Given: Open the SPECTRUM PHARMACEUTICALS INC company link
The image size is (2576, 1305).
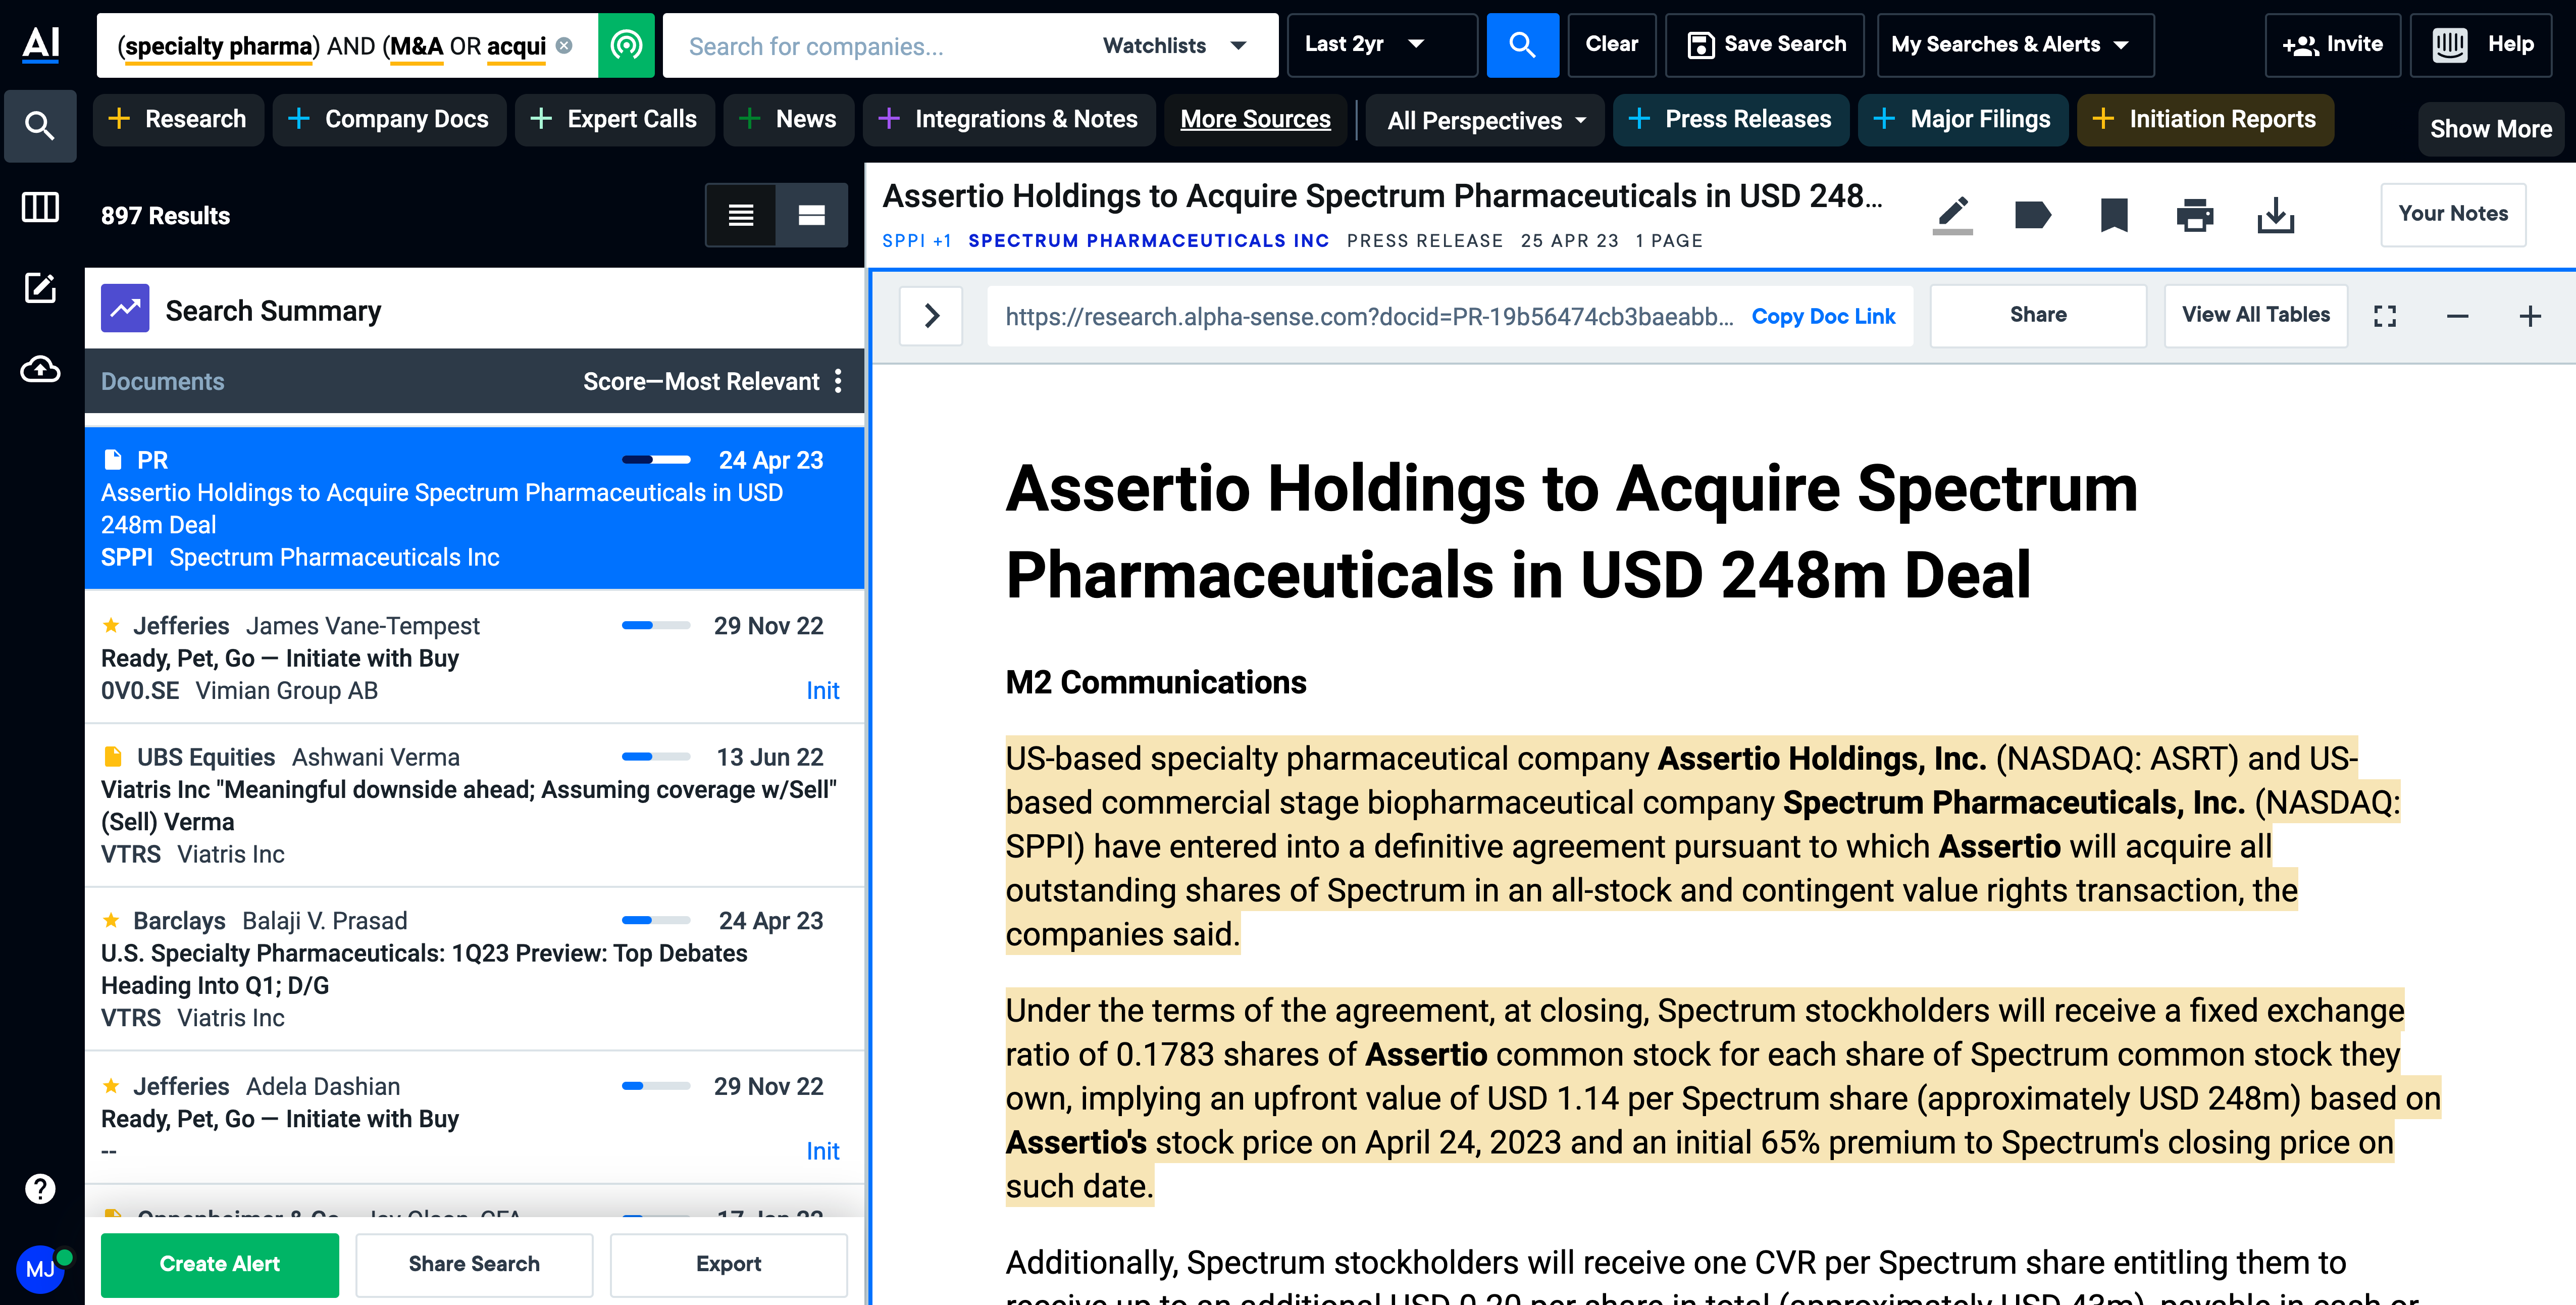Looking at the screenshot, I should click(x=1149, y=241).
